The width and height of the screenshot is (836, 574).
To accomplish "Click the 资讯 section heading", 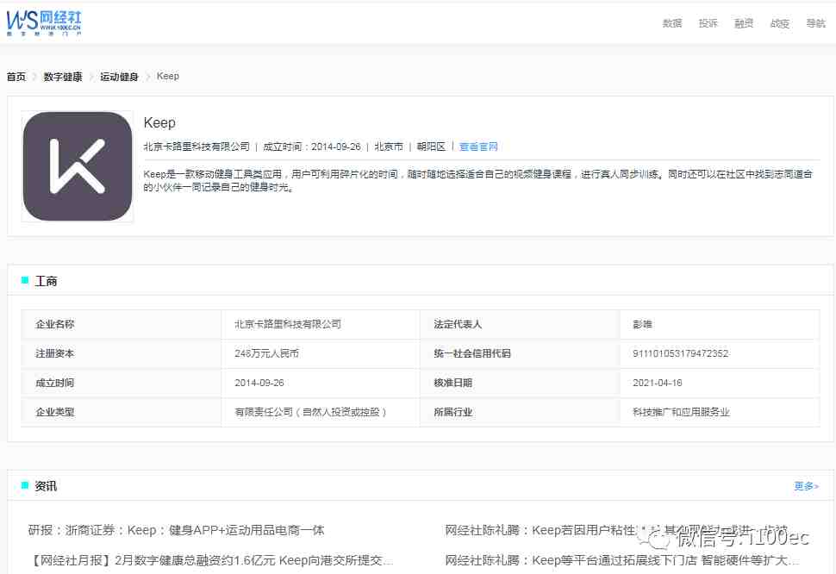I will [x=46, y=486].
